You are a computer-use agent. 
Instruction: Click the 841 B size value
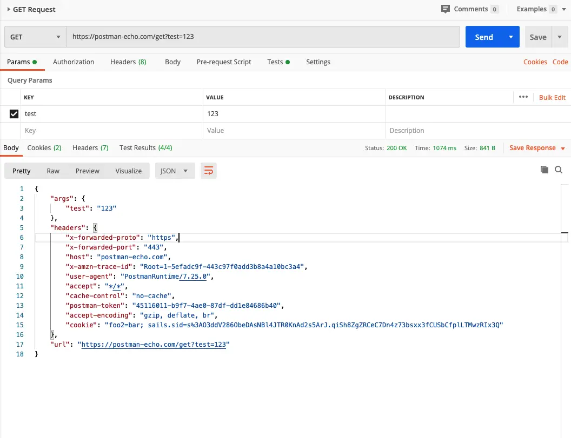tap(487, 148)
